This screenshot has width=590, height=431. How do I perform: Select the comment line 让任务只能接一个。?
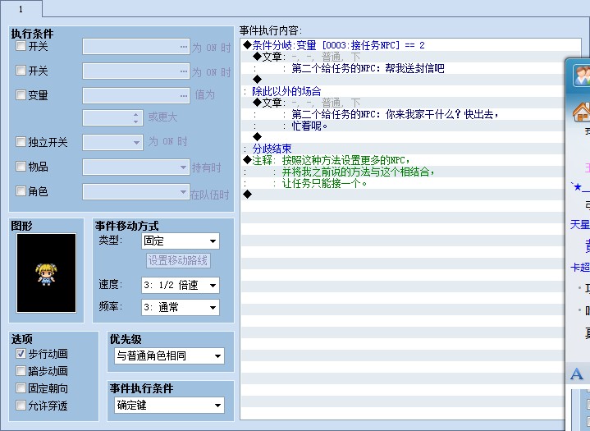point(325,183)
